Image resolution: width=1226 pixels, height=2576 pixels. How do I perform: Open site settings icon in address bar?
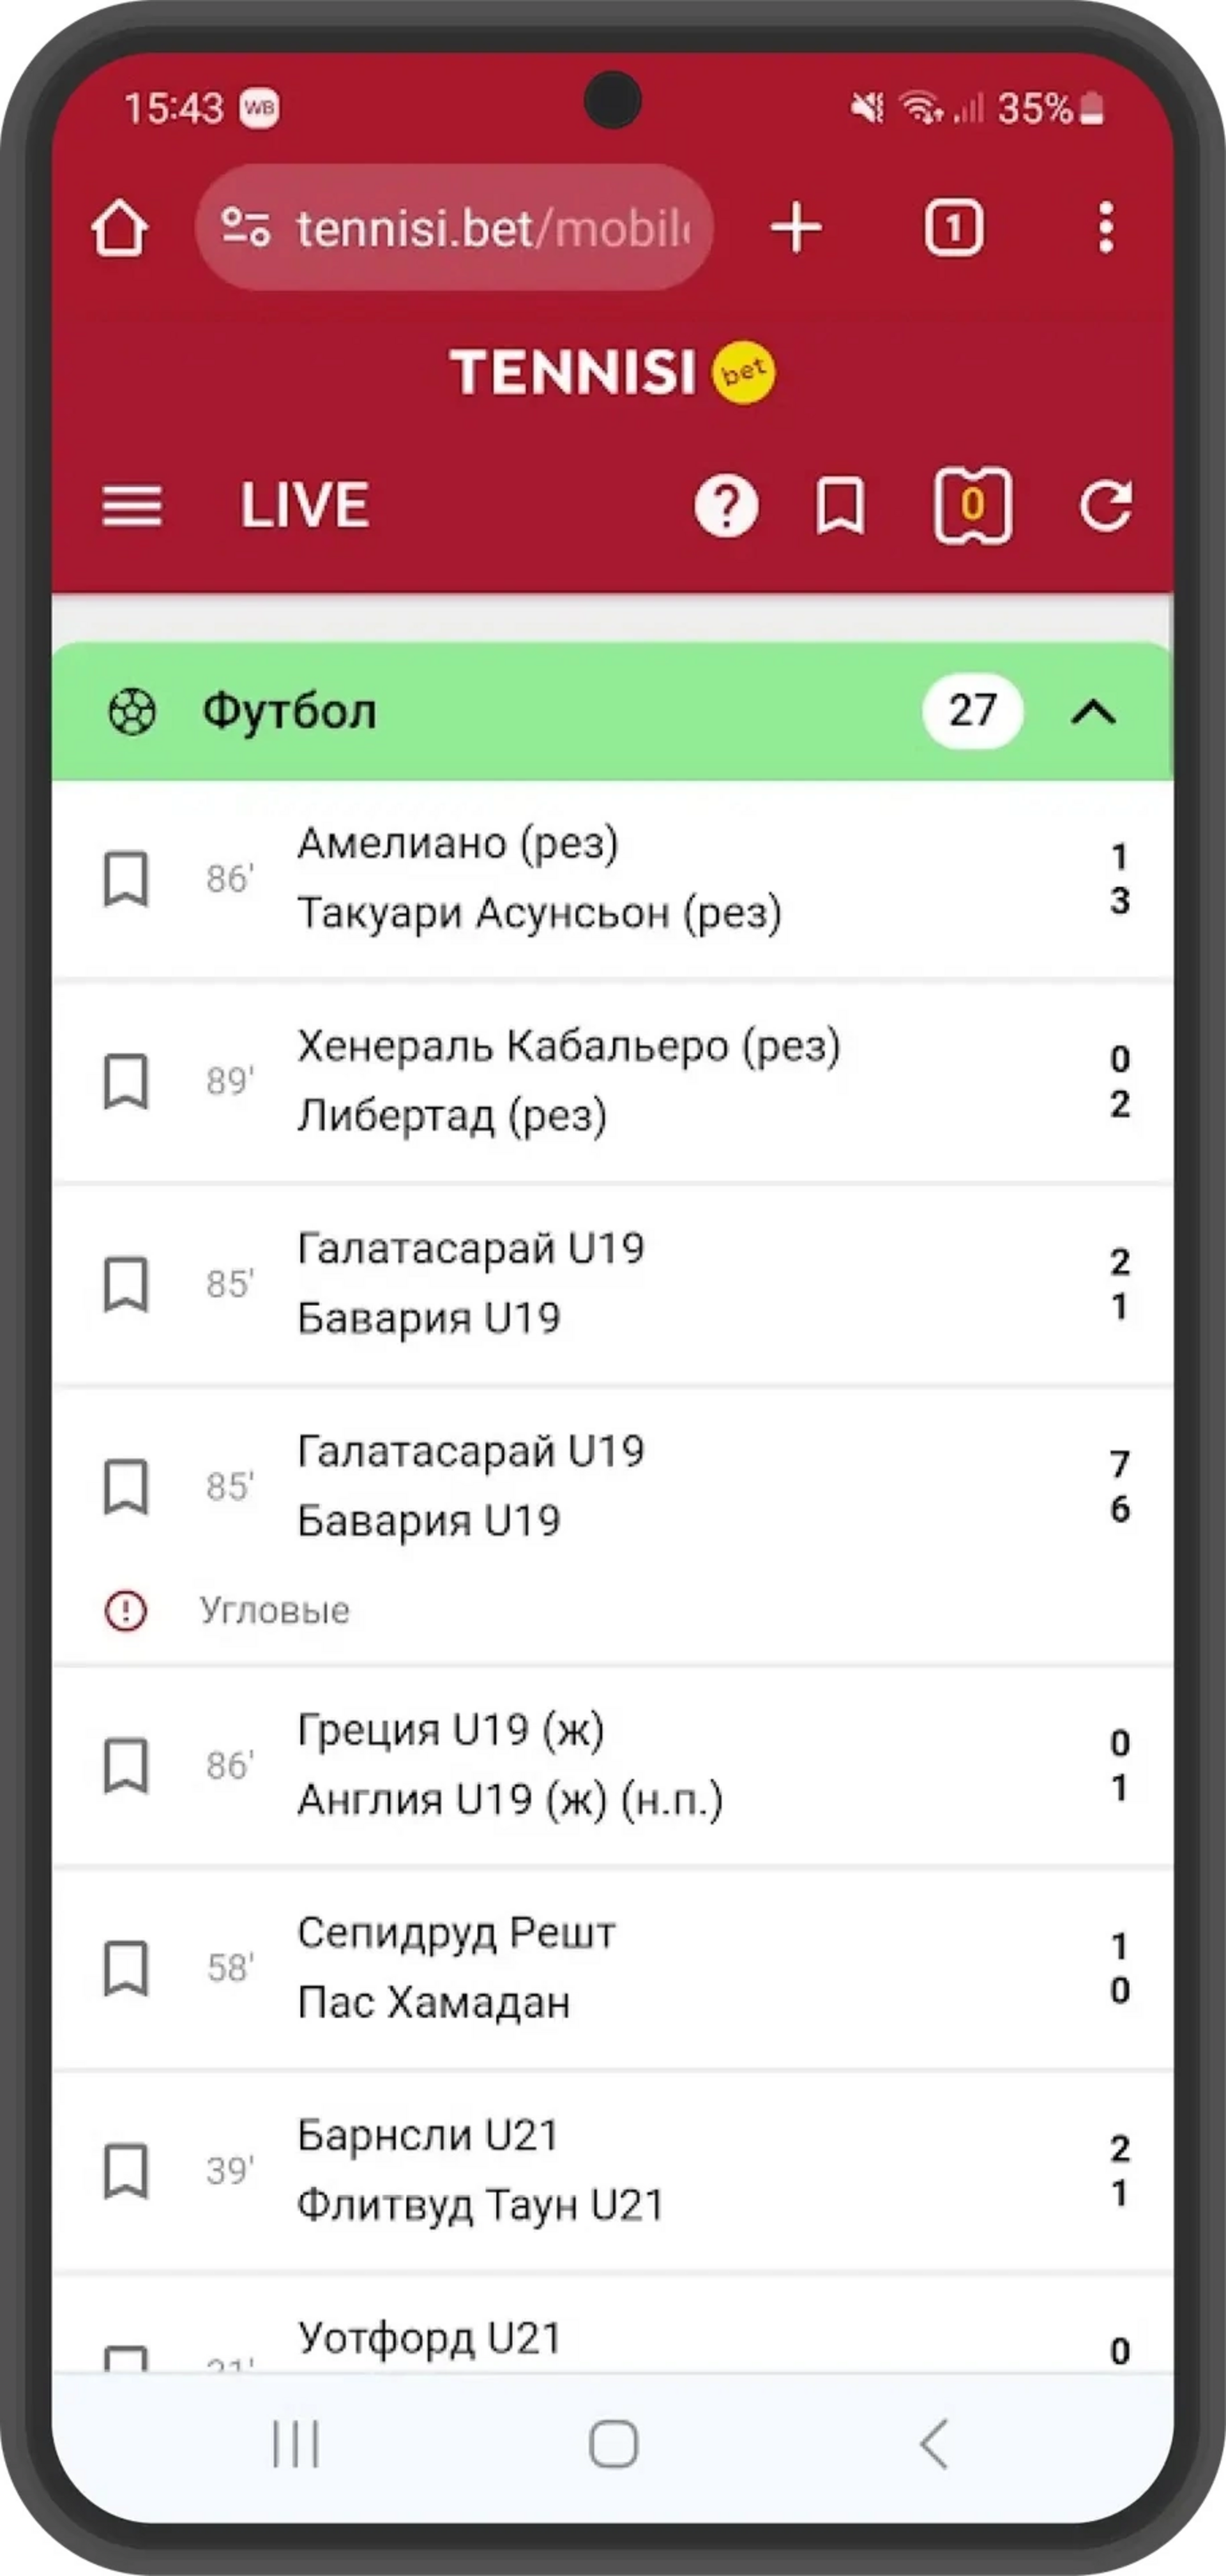[x=246, y=227]
